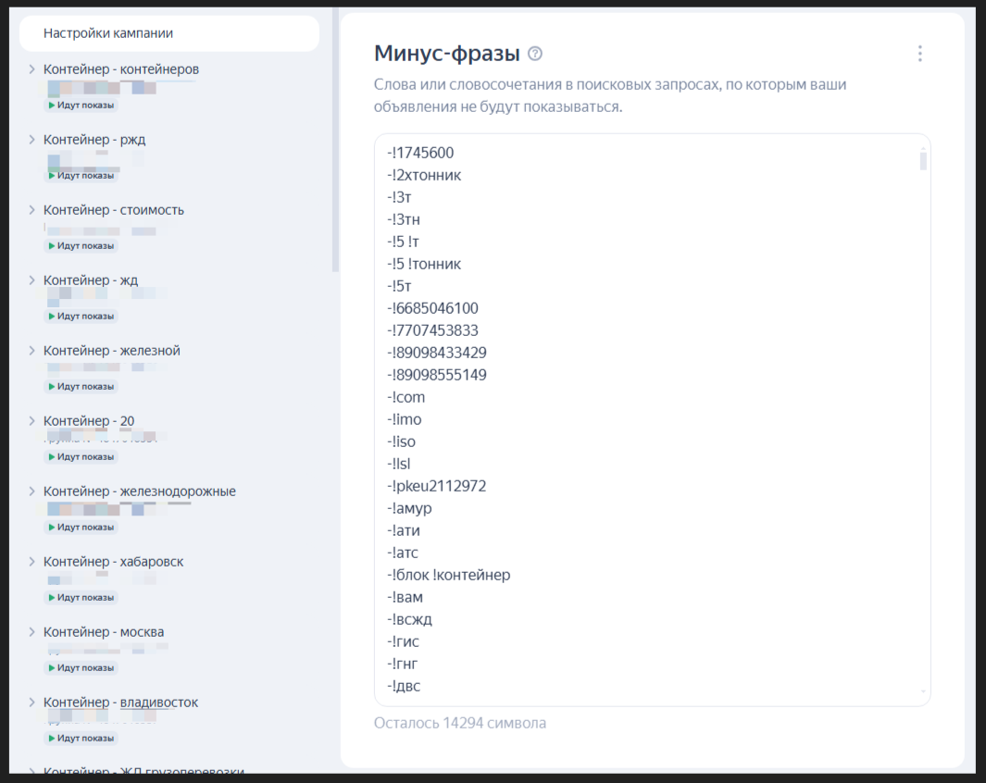Click the play status icon under Контейнер - контейнеров
This screenshot has height=783, width=986.
[x=52, y=106]
